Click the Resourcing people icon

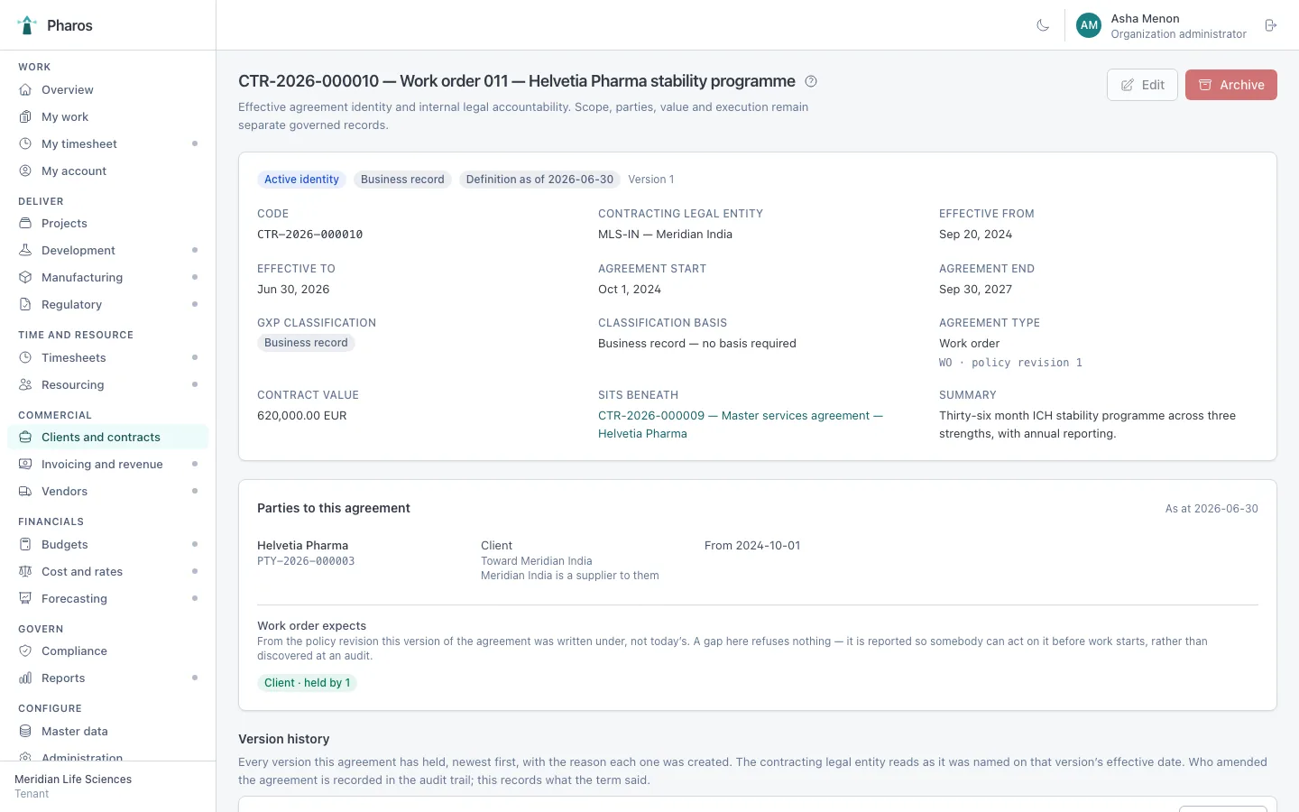pos(25,385)
